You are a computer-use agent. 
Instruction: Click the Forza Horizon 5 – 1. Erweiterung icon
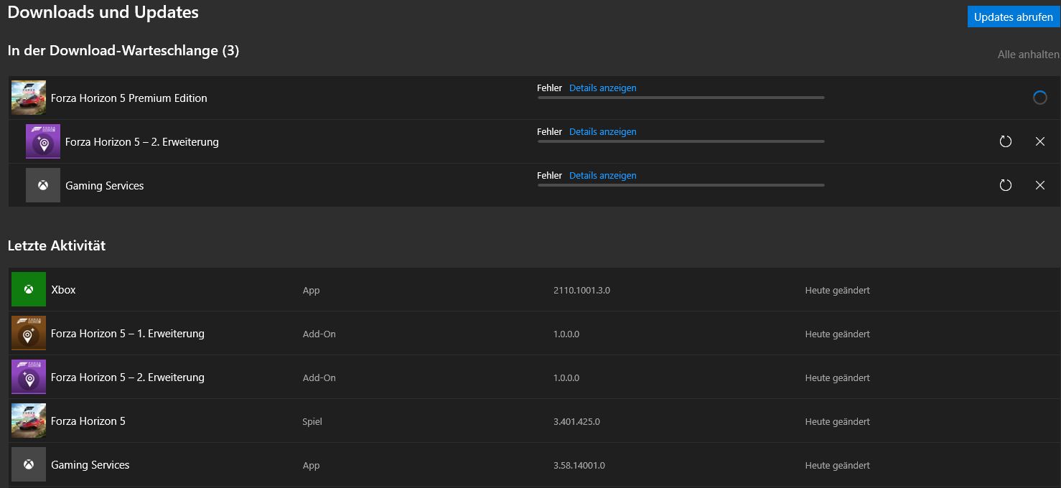28,333
